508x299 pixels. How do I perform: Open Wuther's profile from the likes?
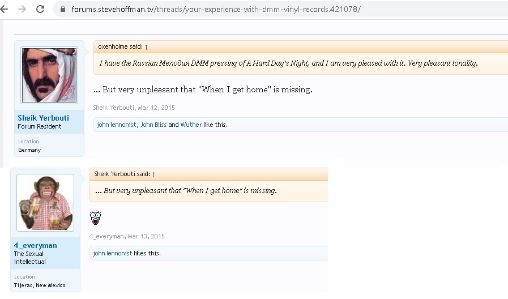pyautogui.click(x=191, y=125)
